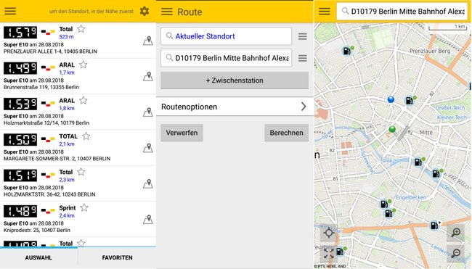This screenshot has width=472, height=269.
Task: Open hamburger menu on map screen
Action: point(325,11)
